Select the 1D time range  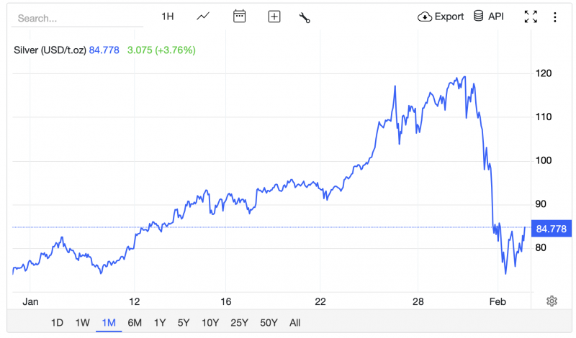[x=57, y=323]
